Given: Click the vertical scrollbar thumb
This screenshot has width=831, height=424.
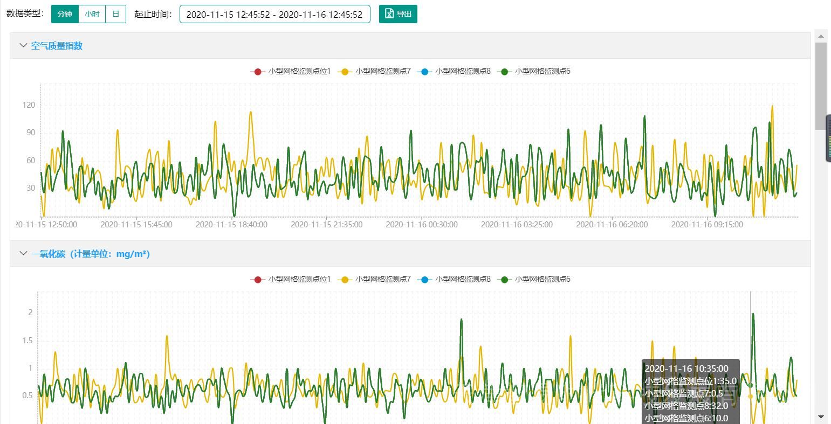Looking at the screenshot, I should [x=821, y=86].
